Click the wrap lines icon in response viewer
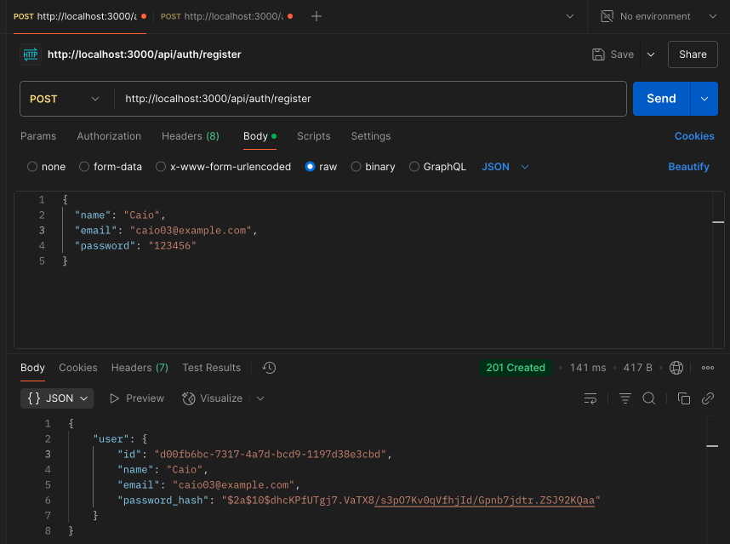The height and width of the screenshot is (544, 730). click(590, 398)
